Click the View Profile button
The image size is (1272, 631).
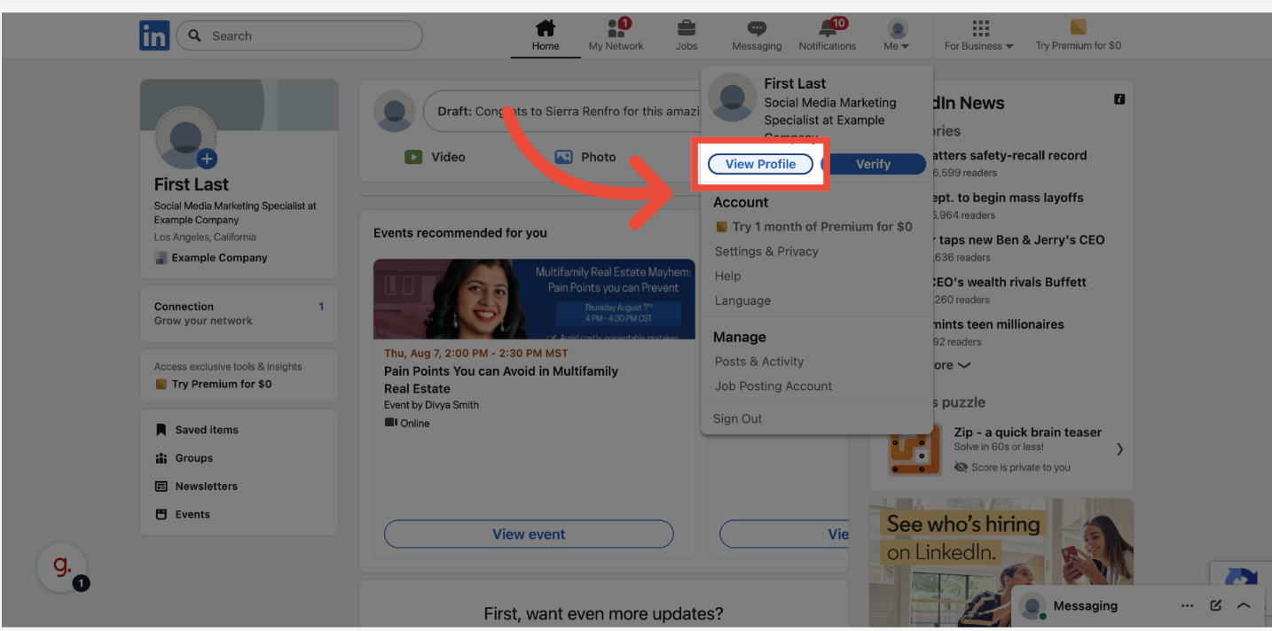[x=760, y=164]
